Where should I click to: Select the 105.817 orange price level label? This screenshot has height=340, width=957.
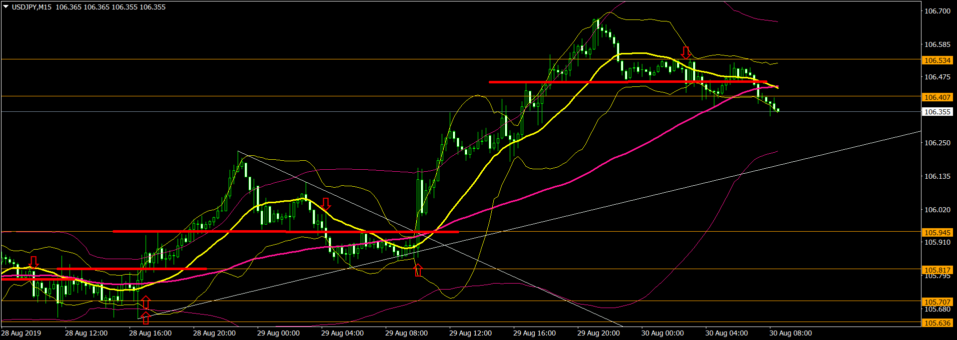click(937, 270)
